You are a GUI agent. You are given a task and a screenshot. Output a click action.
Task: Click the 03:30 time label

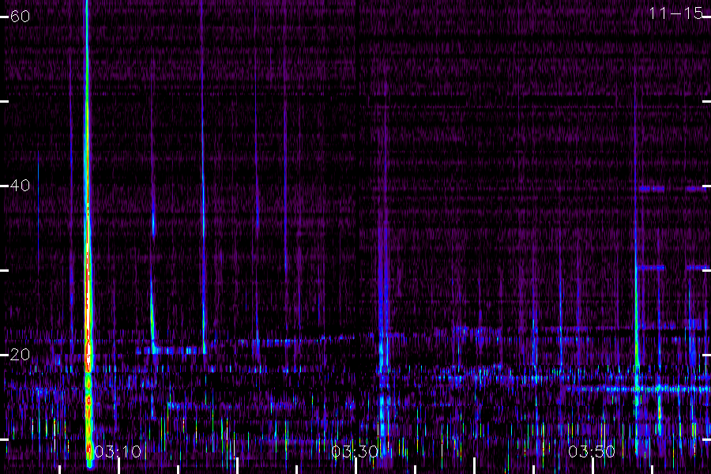click(355, 451)
